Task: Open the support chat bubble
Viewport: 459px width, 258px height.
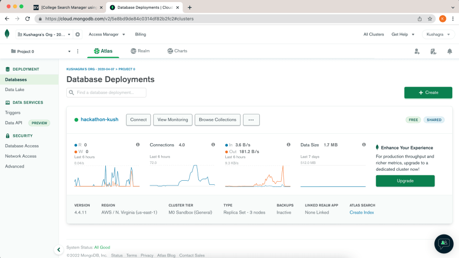Action: [x=444, y=243]
